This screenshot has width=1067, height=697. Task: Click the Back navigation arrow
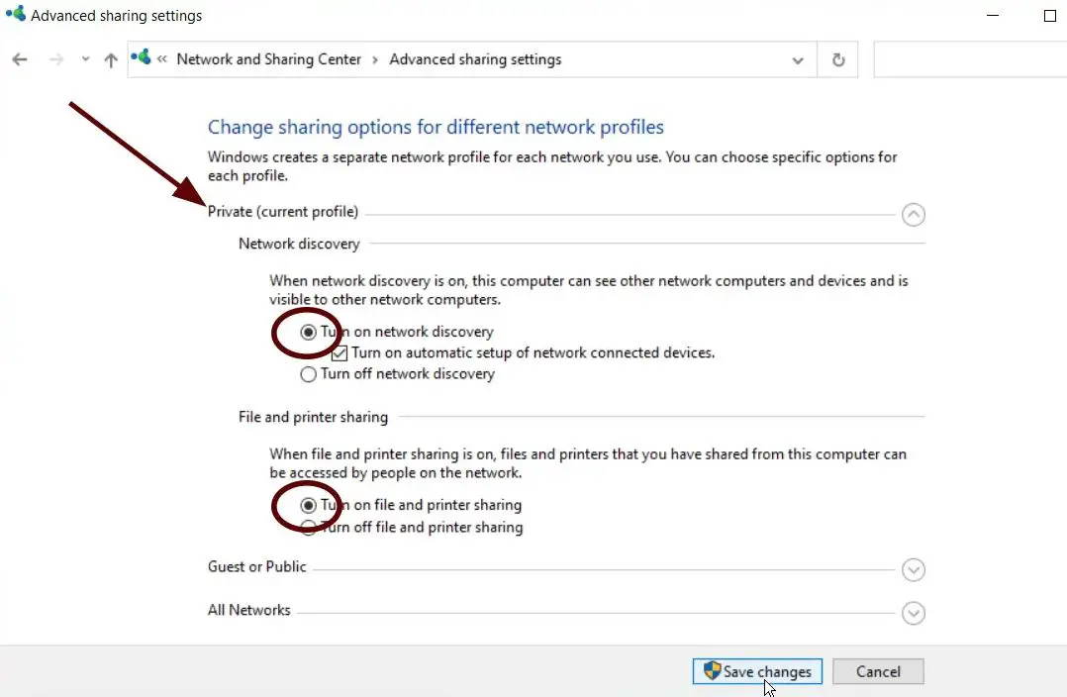(x=20, y=60)
